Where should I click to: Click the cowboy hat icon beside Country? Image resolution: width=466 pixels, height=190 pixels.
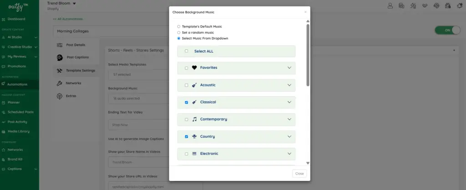pos(194,136)
